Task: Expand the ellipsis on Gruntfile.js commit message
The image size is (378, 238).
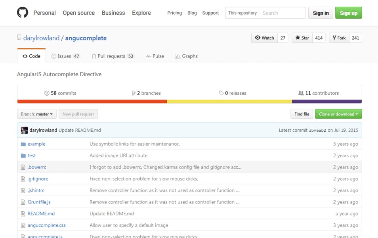Action: click(x=238, y=202)
